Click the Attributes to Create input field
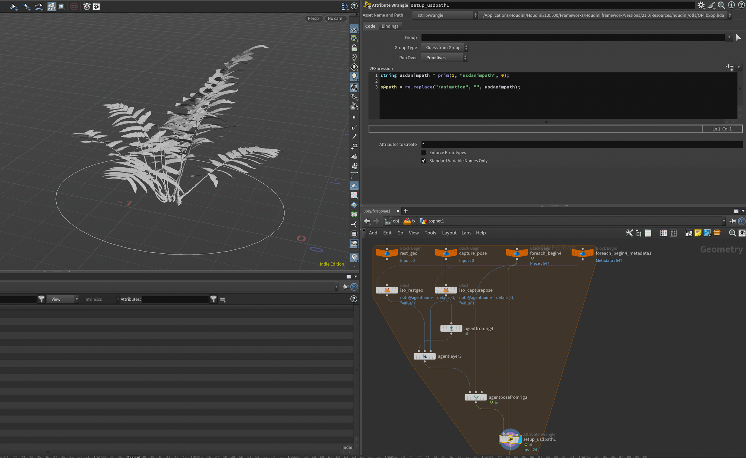Image resolution: width=746 pixels, height=458 pixels. click(x=581, y=145)
